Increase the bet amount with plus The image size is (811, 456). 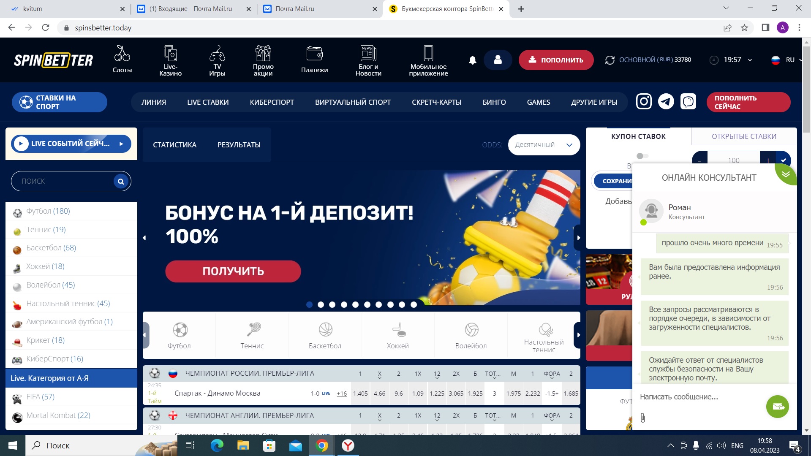pos(768,160)
